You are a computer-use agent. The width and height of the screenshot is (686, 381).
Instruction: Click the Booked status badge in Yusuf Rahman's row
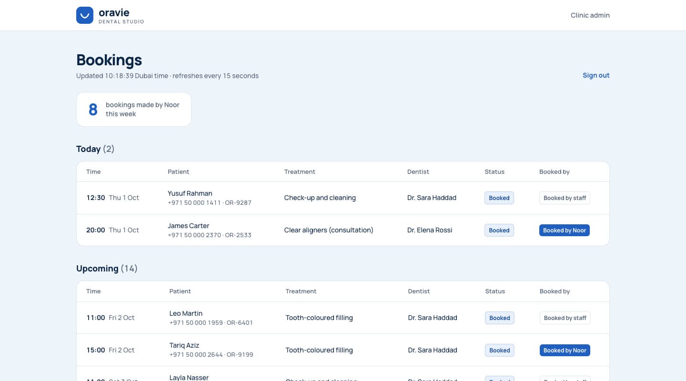(499, 198)
